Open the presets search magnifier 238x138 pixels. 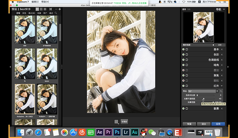point(56,13)
